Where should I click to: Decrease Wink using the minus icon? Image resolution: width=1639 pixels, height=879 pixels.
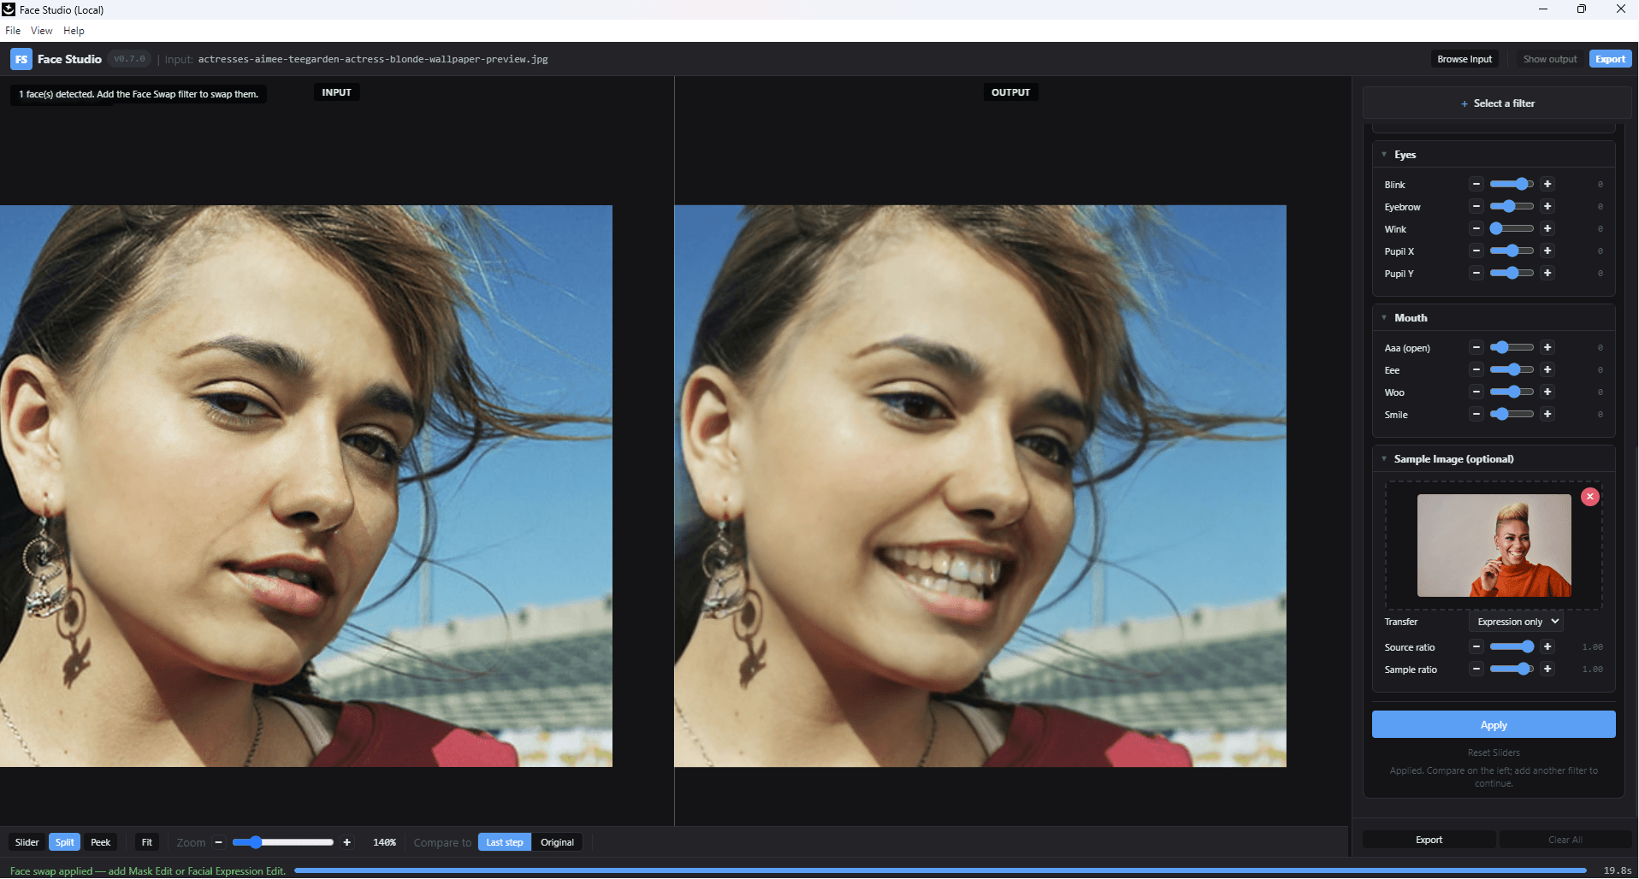point(1476,228)
